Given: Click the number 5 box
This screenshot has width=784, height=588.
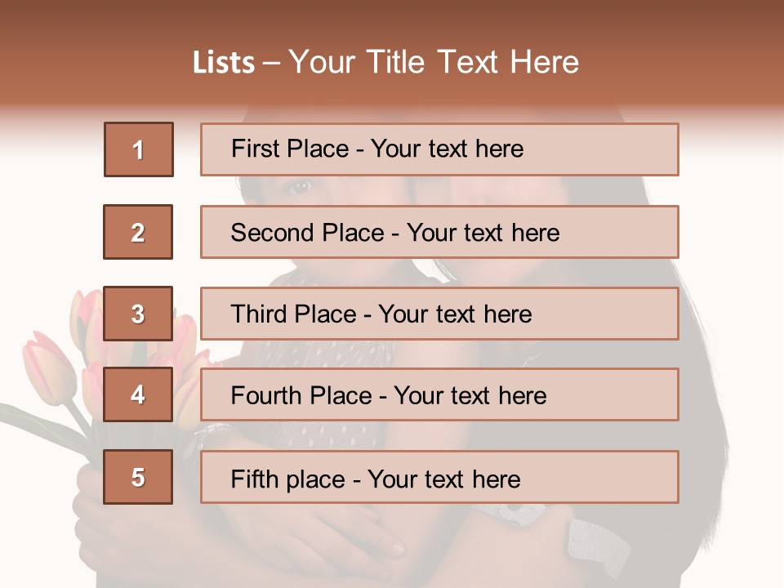Looking at the screenshot, I should (138, 477).
